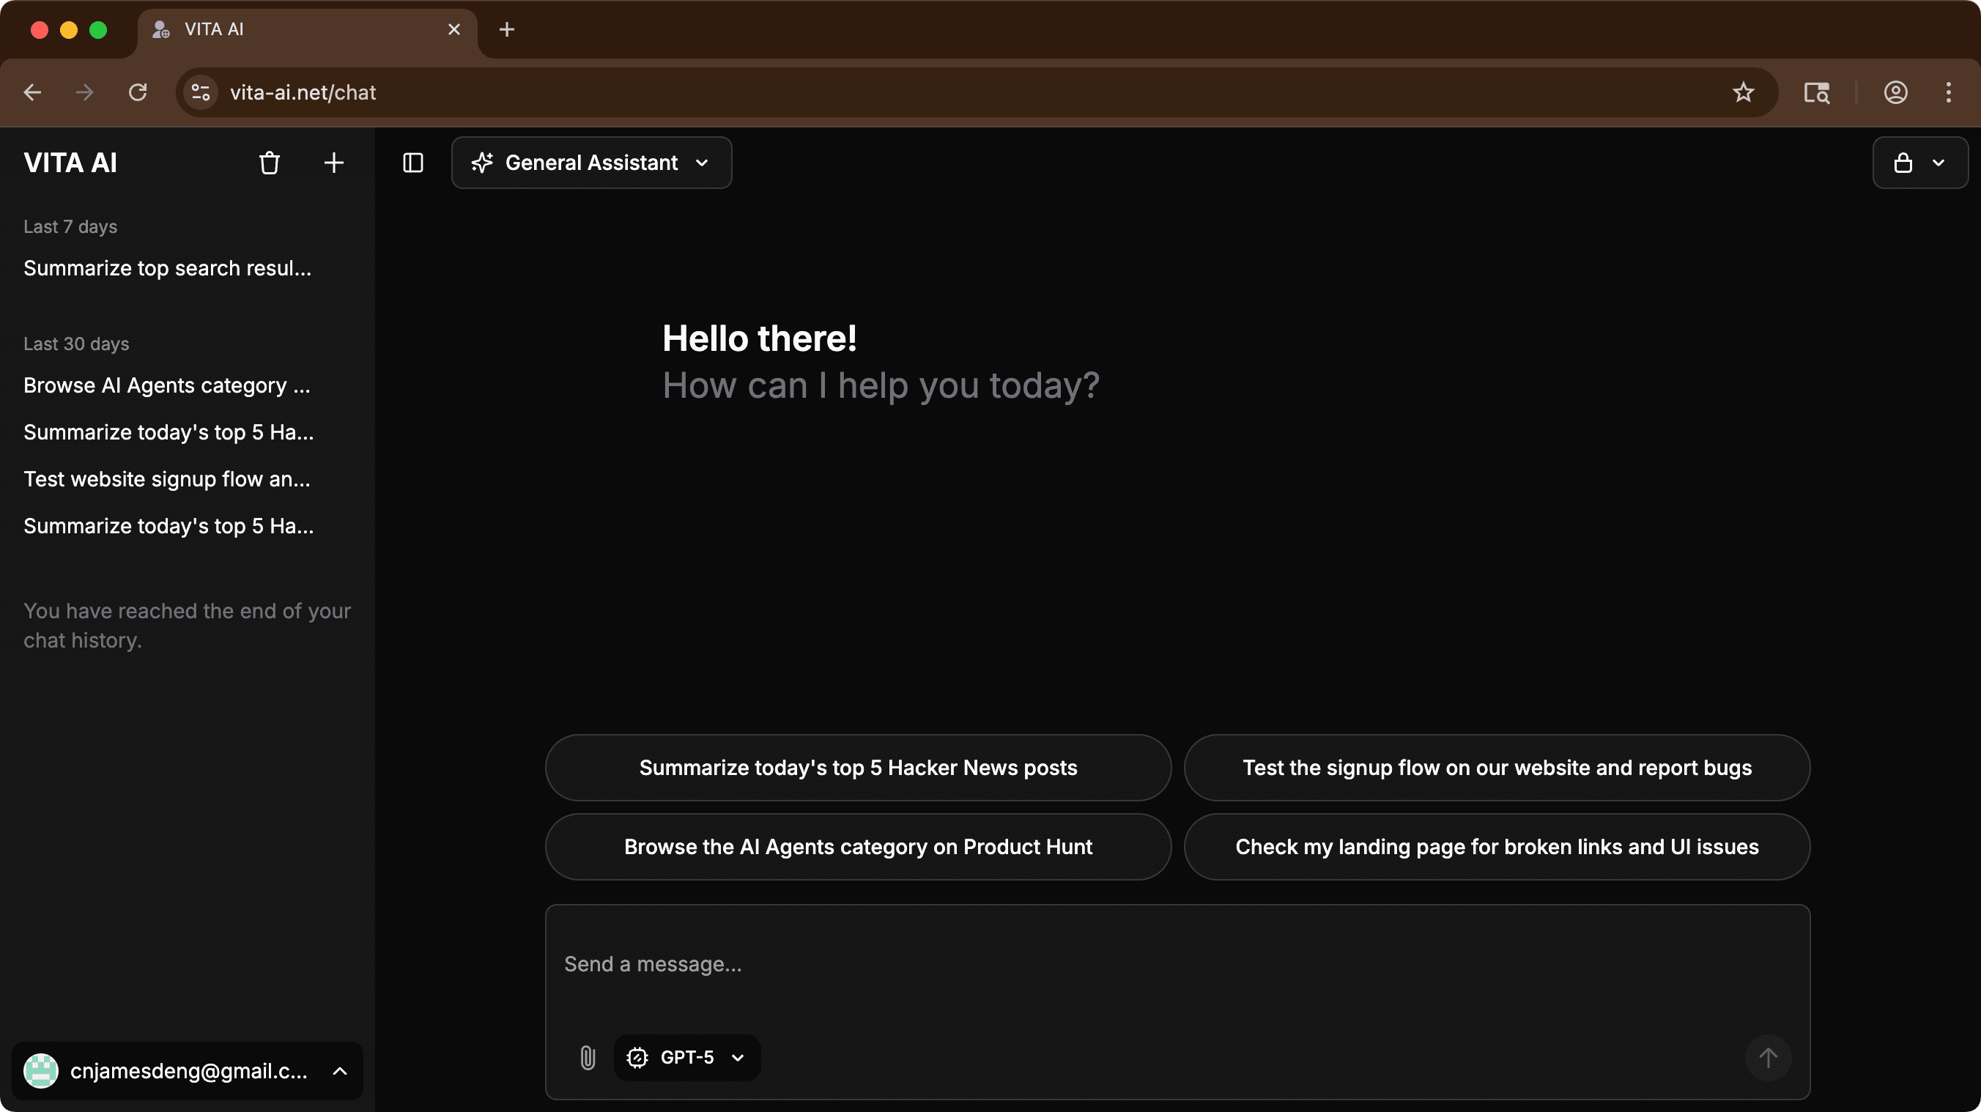This screenshot has height=1112, width=1981.
Task: Collapse the account chevron next to cnjamesdeng@gmail.com
Action: pyautogui.click(x=340, y=1071)
